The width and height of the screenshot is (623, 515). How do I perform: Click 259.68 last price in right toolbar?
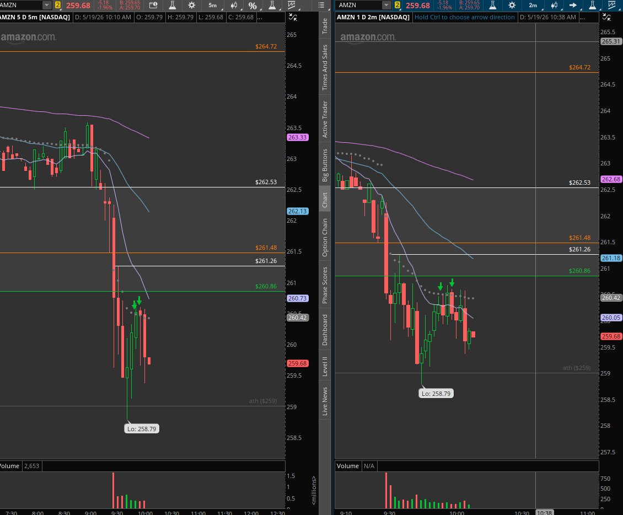(417, 5)
